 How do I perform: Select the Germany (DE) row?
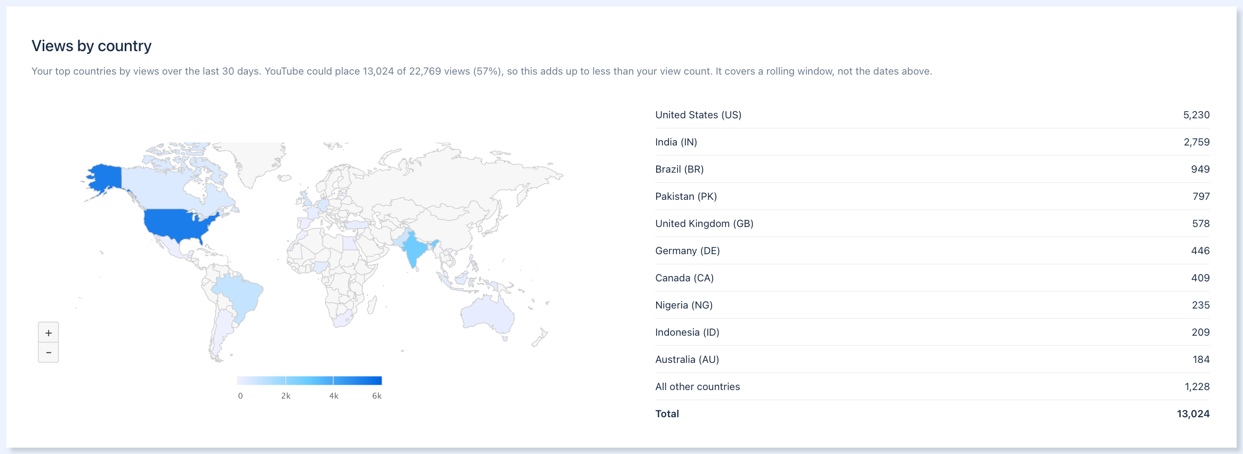tap(932, 251)
